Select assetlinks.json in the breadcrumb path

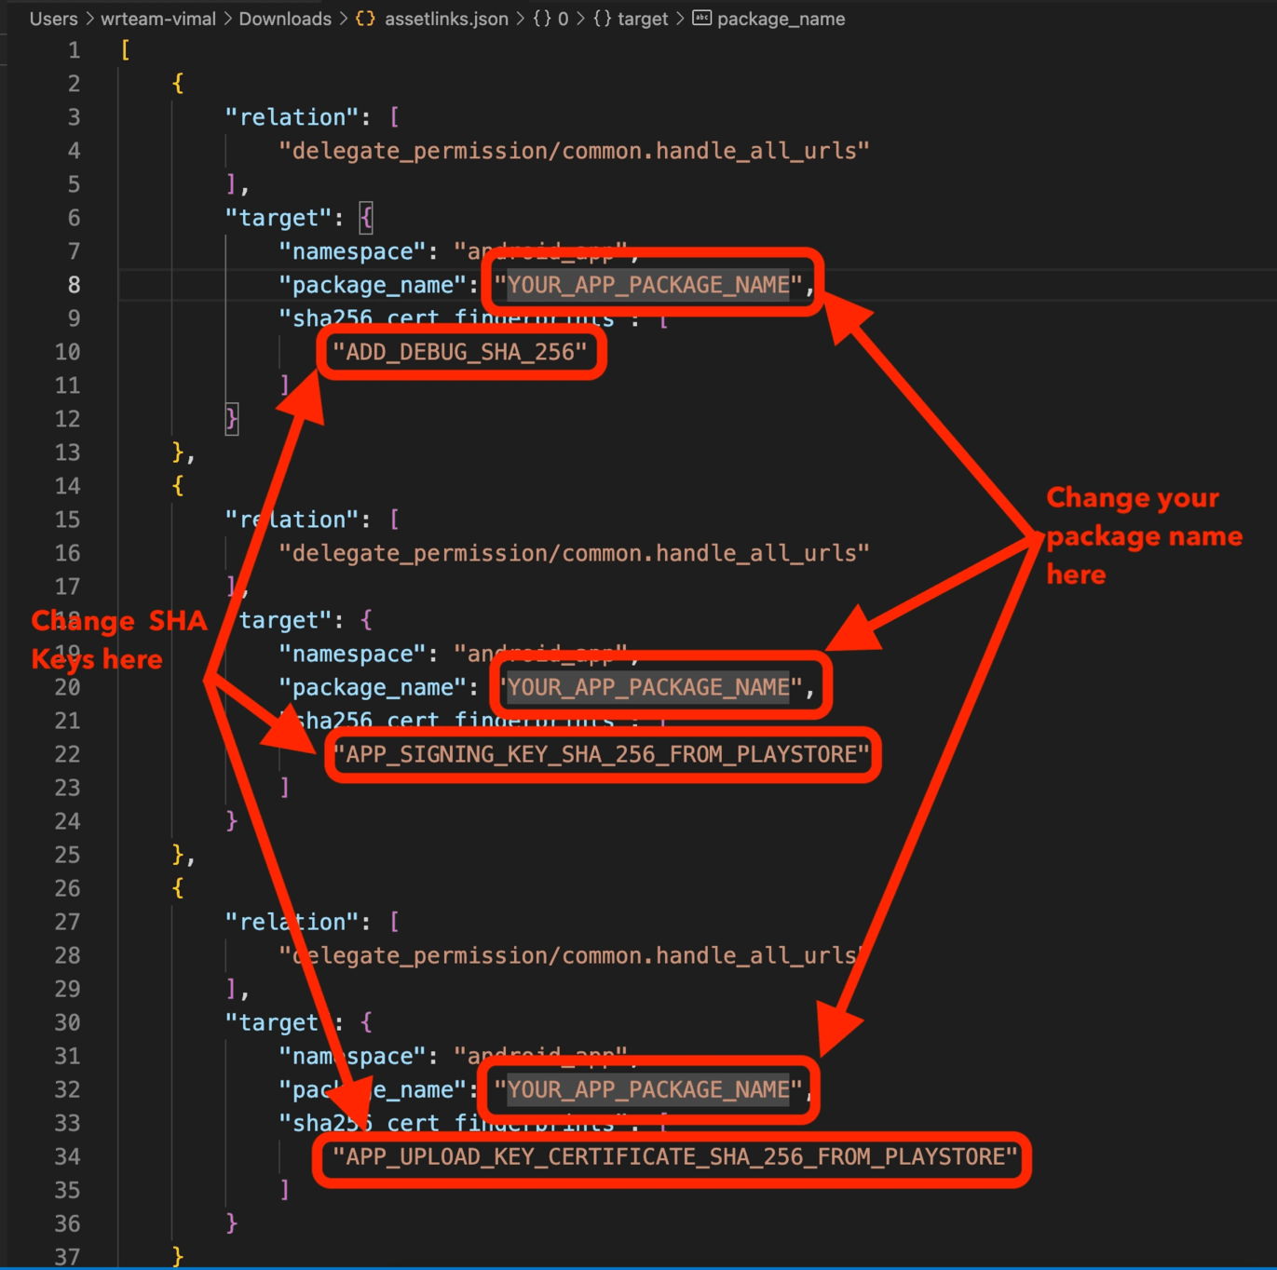pos(446,19)
